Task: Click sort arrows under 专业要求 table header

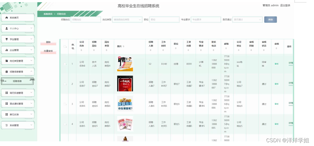Action: pos(201,50)
